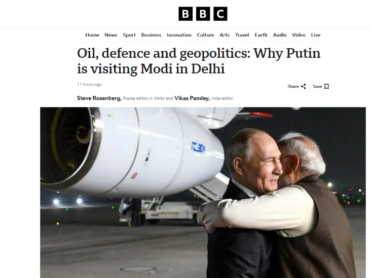Open the Sport section

pos(129,35)
